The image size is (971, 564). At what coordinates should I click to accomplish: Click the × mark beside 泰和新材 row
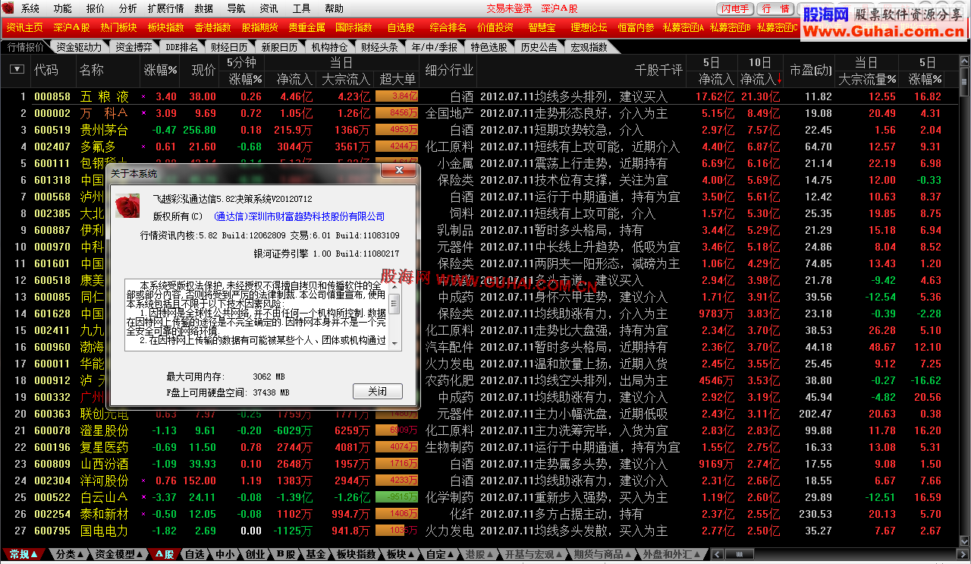[143, 514]
